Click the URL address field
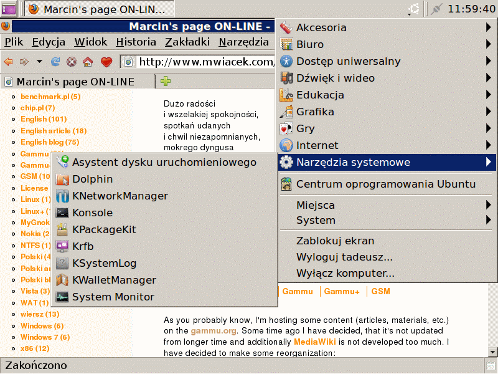 point(205,62)
